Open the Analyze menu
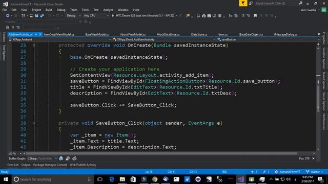The height and width of the screenshot is (184, 328). coord(108,10)
